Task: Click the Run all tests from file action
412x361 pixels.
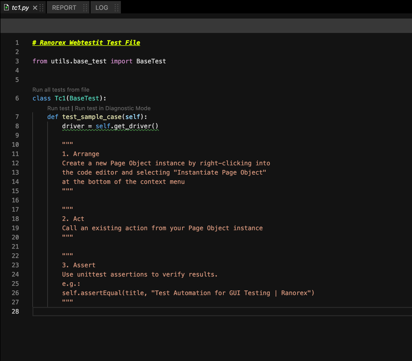Action: click(61, 90)
